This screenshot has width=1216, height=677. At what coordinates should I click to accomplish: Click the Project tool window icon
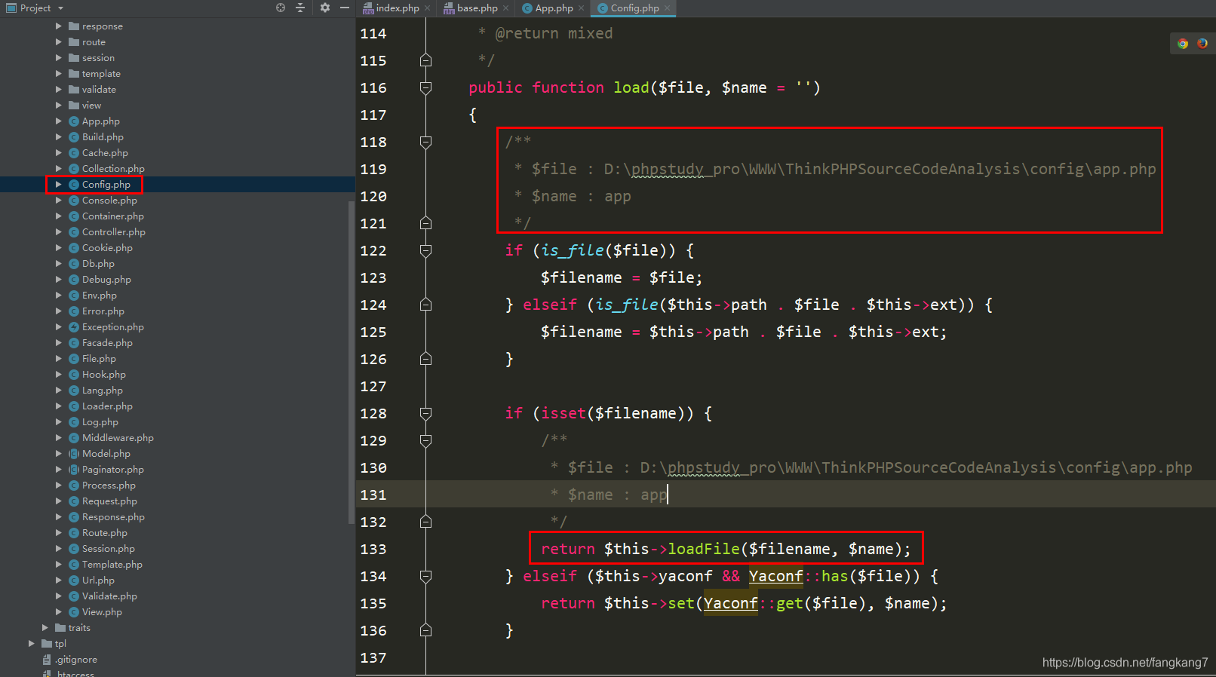pyautogui.click(x=11, y=8)
